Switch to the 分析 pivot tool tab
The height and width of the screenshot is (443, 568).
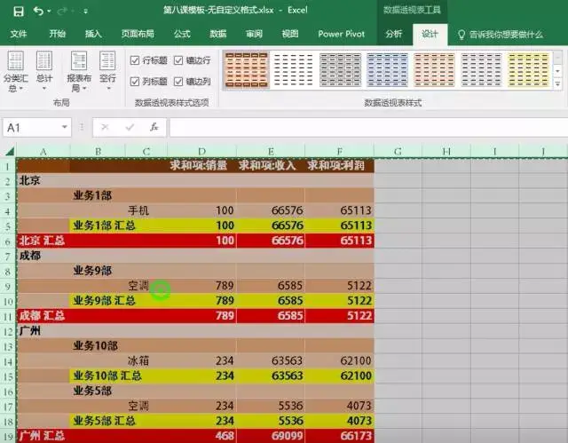coord(394,34)
